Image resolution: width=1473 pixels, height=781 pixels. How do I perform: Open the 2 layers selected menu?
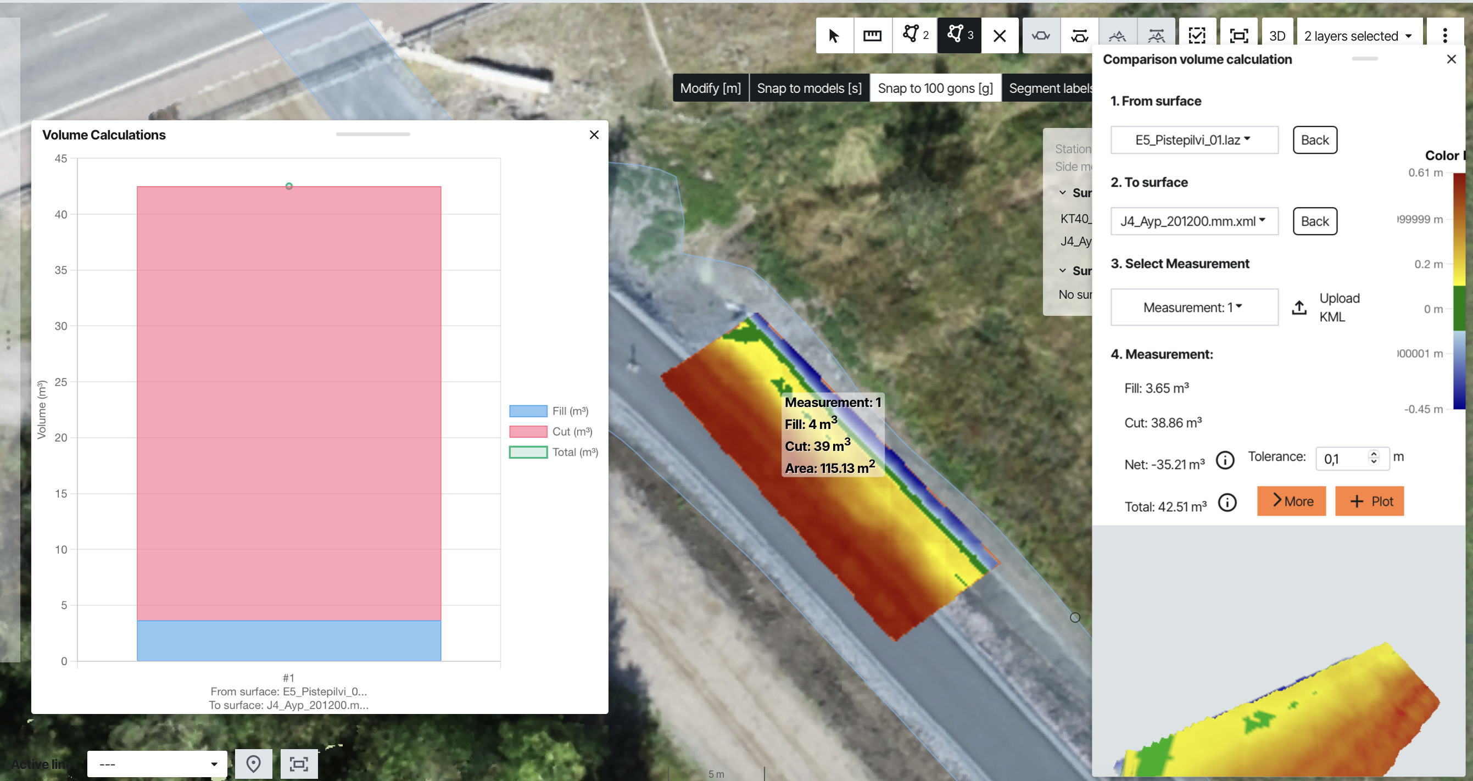coord(1359,35)
